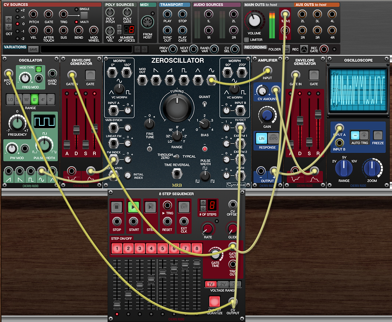
Task: Select the -1 octave indicator
Action: pos(17,31)
